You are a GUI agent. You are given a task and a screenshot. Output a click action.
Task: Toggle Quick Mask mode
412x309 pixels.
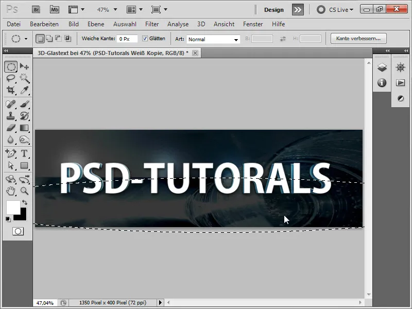pyautogui.click(x=18, y=231)
